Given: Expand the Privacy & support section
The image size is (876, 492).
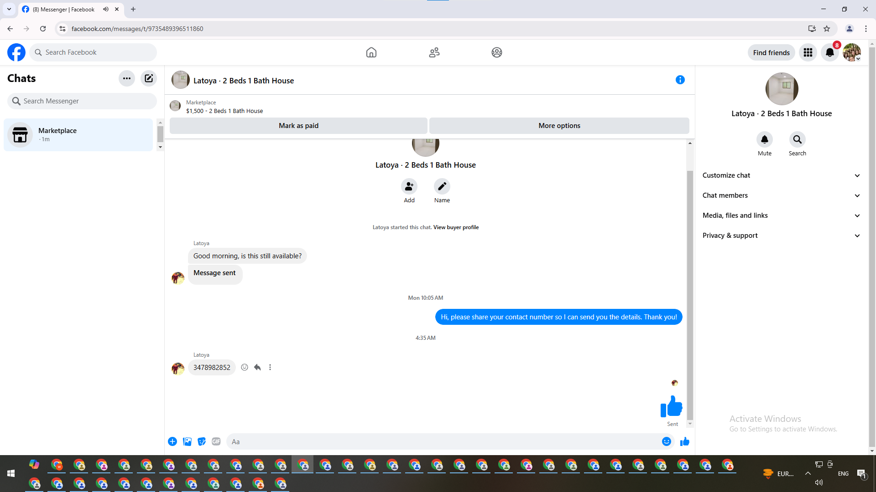Looking at the screenshot, I should (x=781, y=236).
